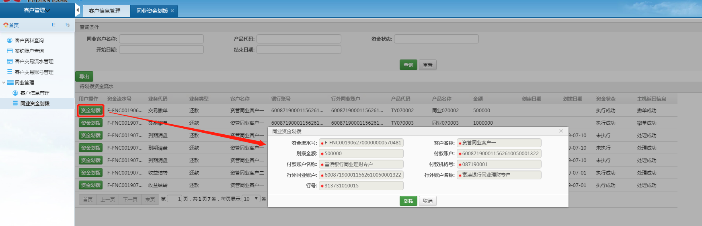The height and width of the screenshot is (226, 702).
Task: Collapse the 同业管理 tree node arrow
Action: pos(4,82)
